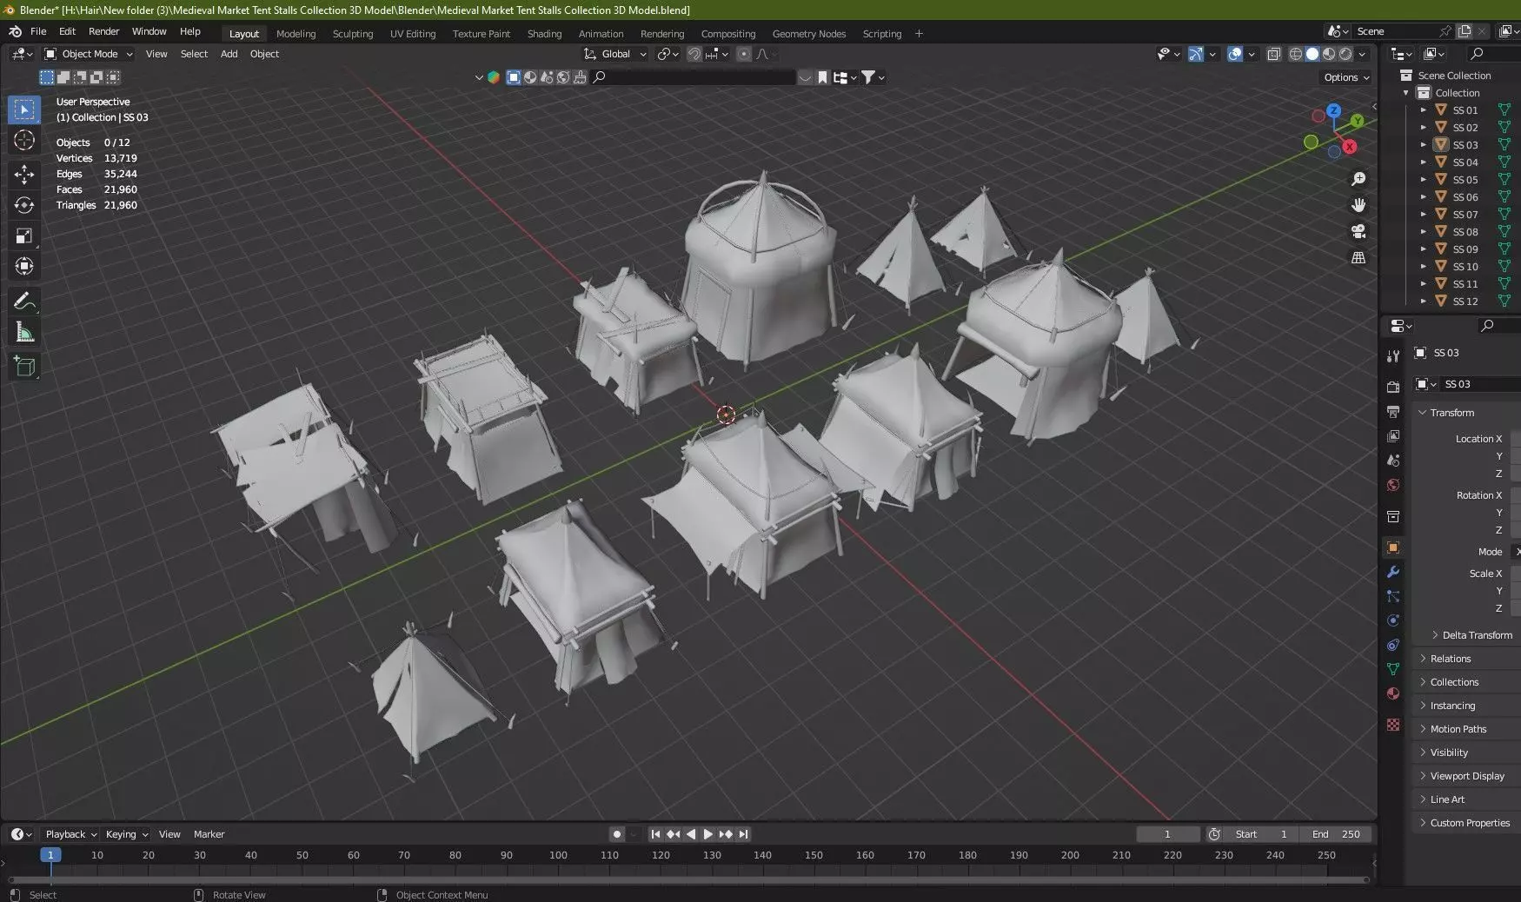The height and width of the screenshot is (902, 1521).
Task: Click the Marker timeline menu
Action: 209,834
